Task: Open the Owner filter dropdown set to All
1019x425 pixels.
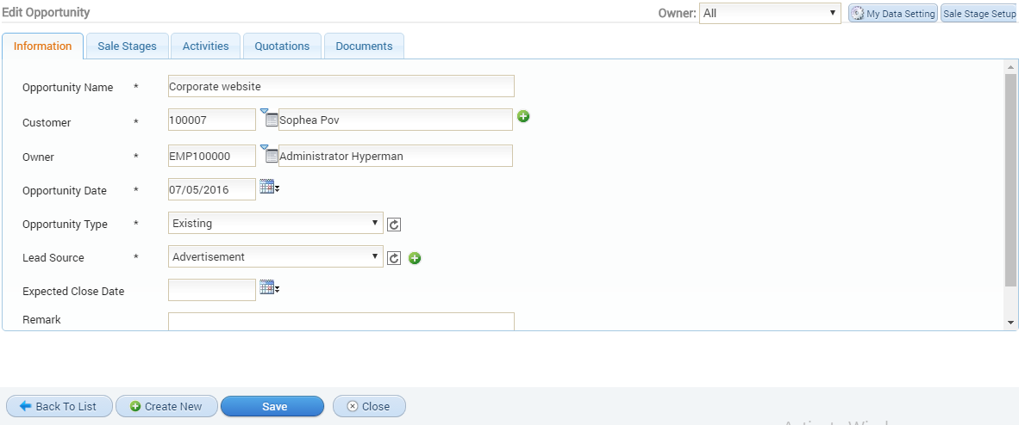Action: coord(770,13)
